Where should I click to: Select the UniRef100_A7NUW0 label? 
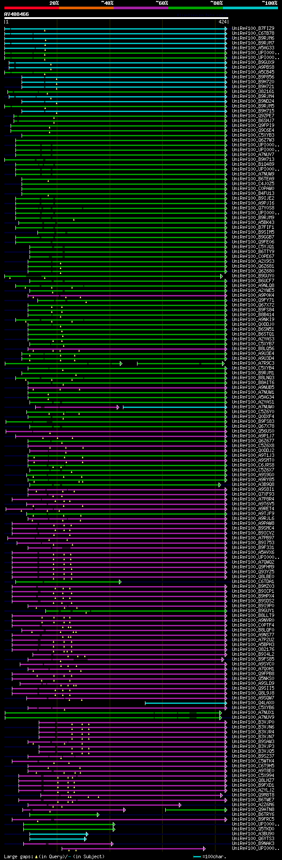(x=253, y=407)
